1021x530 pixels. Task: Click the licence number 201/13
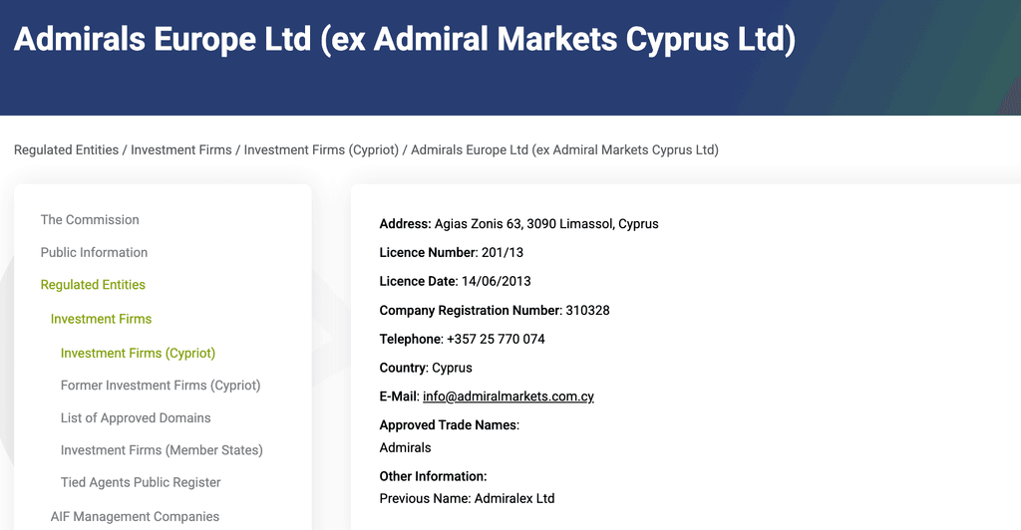pos(503,253)
